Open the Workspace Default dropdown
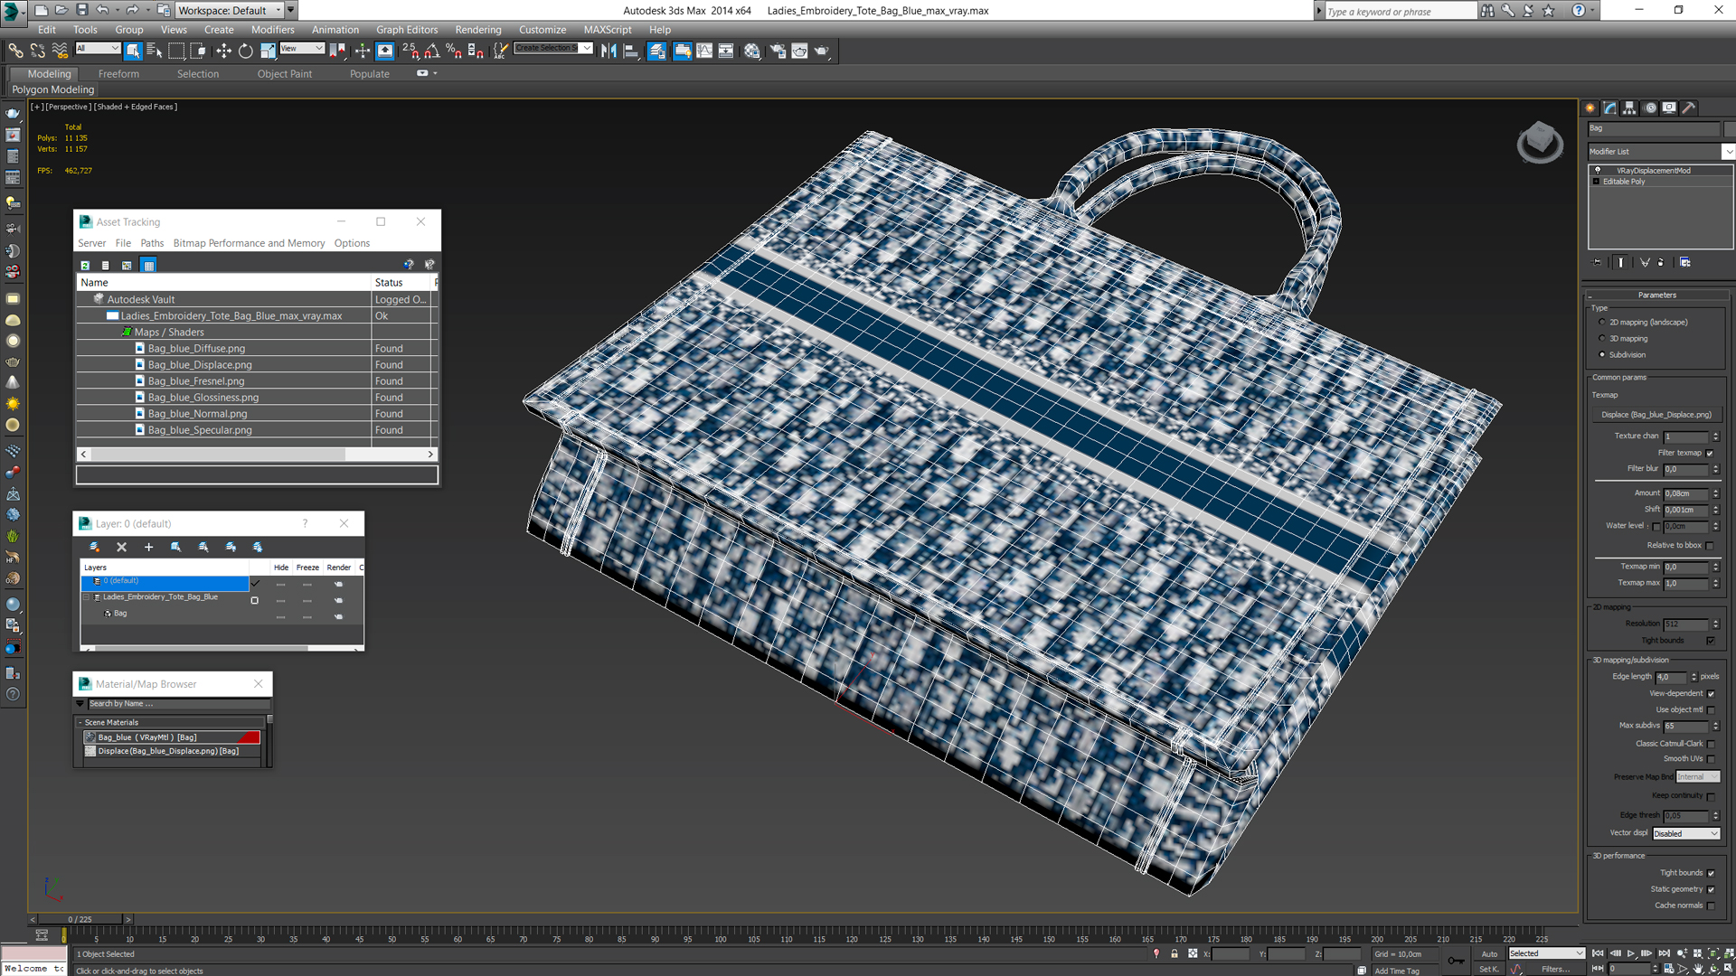 click(229, 10)
